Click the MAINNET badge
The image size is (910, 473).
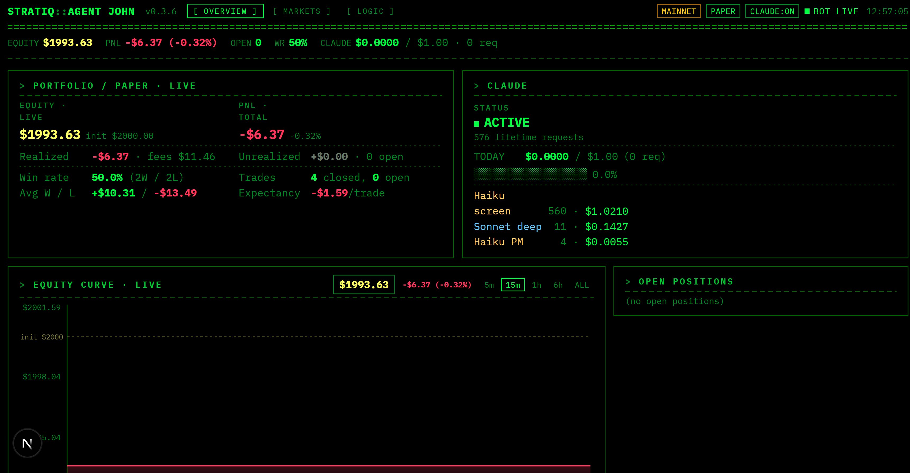click(679, 11)
